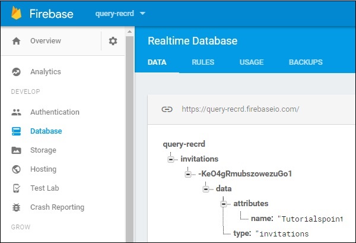The height and width of the screenshot is (243, 356).
Task: Switch to the RULES tab
Action: 203,62
